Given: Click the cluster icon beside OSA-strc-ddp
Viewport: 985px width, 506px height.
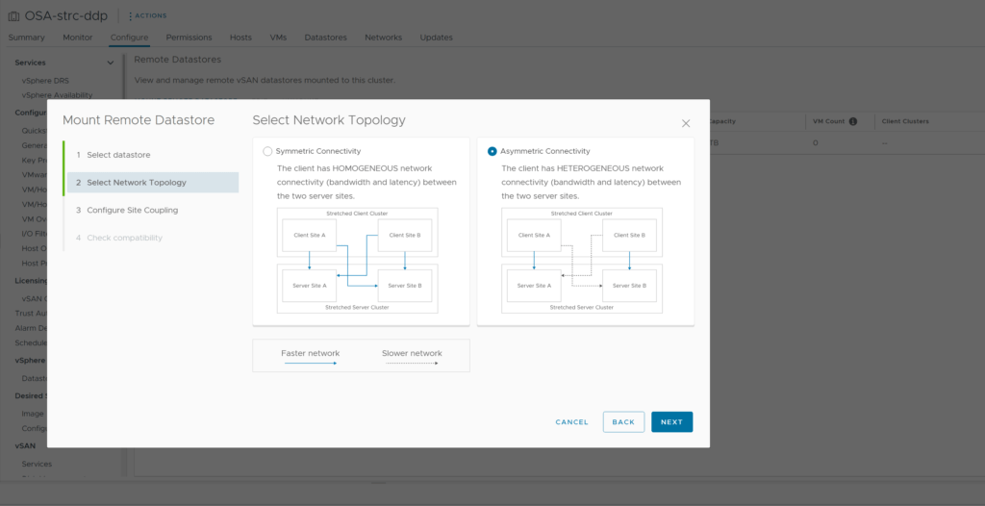Looking at the screenshot, I should [x=13, y=16].
